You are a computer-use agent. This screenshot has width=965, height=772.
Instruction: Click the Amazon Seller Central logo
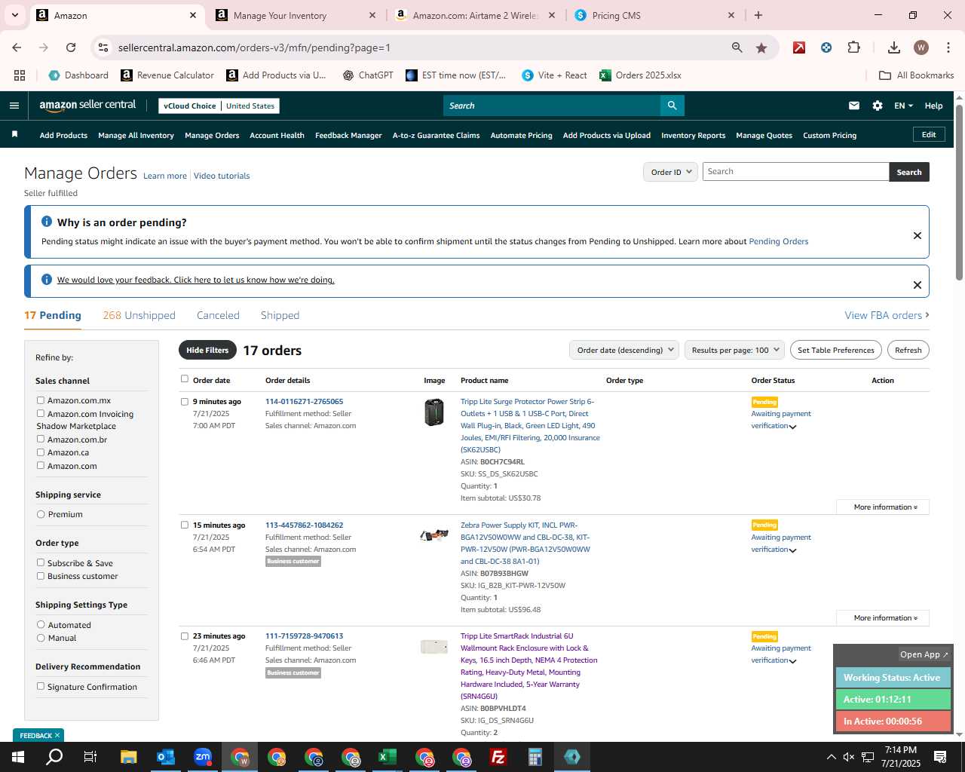(87, 106)
